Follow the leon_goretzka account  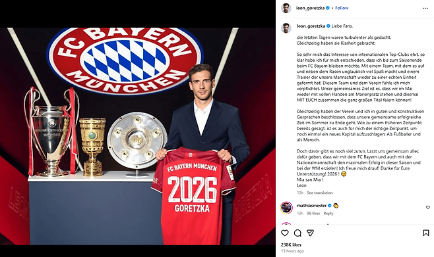click(342, 9)
